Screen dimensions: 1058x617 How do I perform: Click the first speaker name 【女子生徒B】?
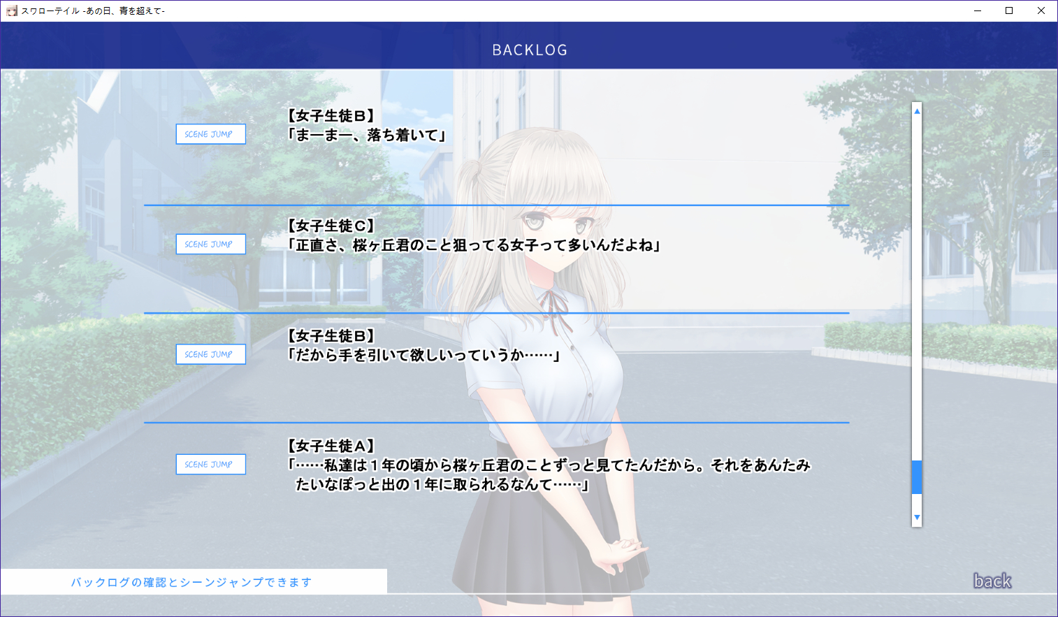tap(331, 116)
